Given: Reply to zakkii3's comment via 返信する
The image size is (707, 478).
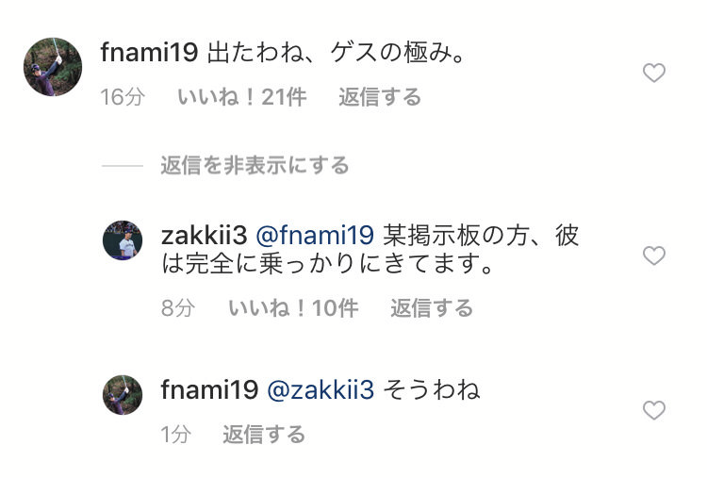Looking at the screenshot, I should pos(432,308).
